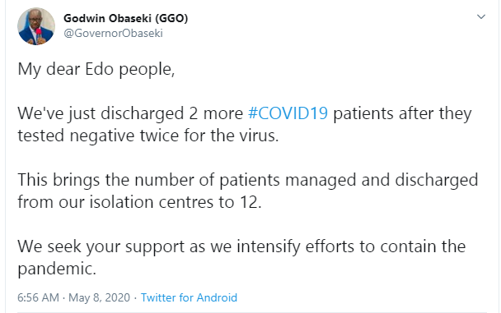Click the word 'pandemic.' ending the tweet
The image size is (501, 313).
57,269
